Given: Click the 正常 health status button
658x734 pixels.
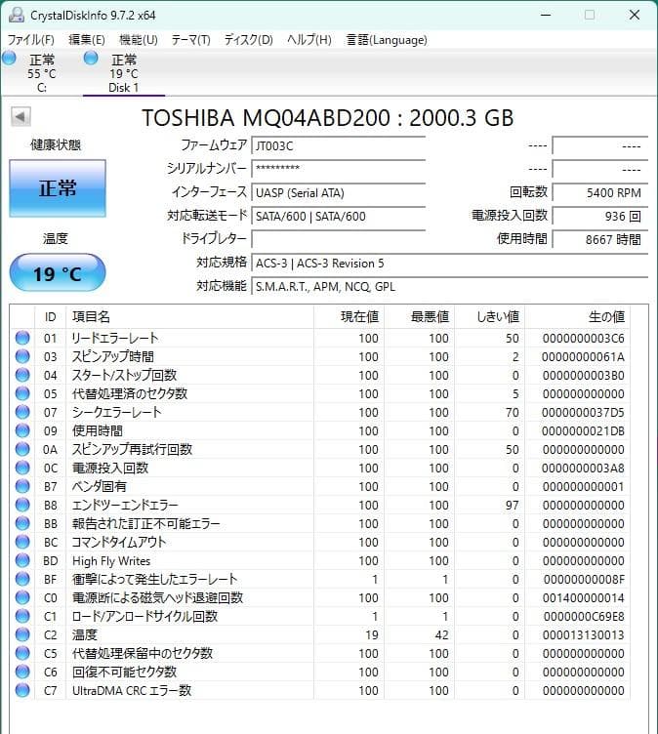Looking at the screenshot, I should point(58,188).
